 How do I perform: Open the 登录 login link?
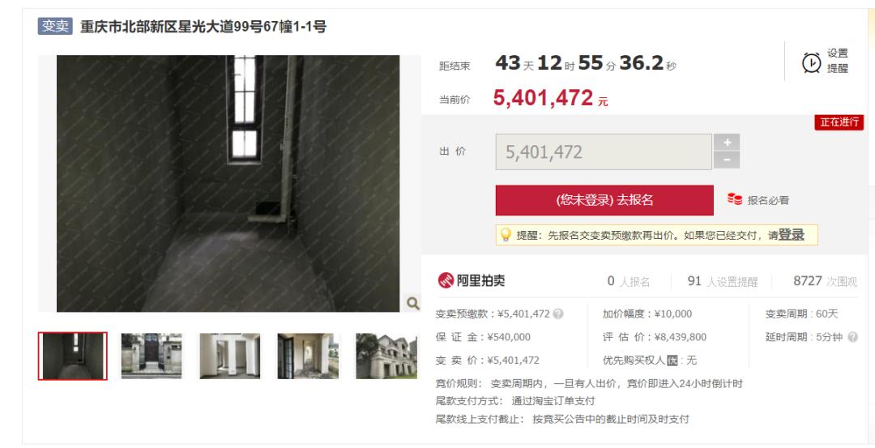tap(792, 235)
